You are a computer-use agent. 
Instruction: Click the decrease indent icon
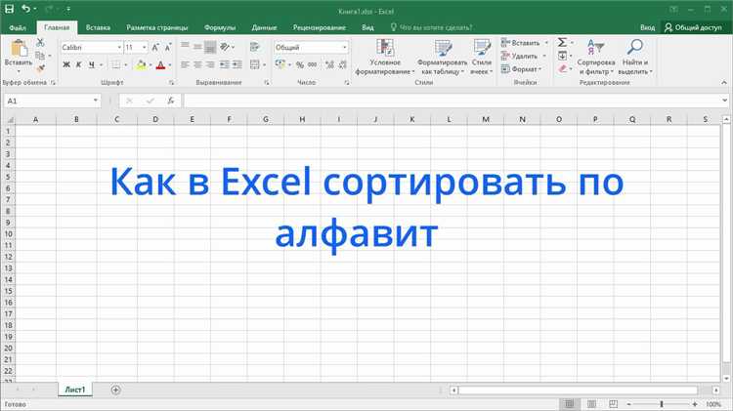[225, 64]
